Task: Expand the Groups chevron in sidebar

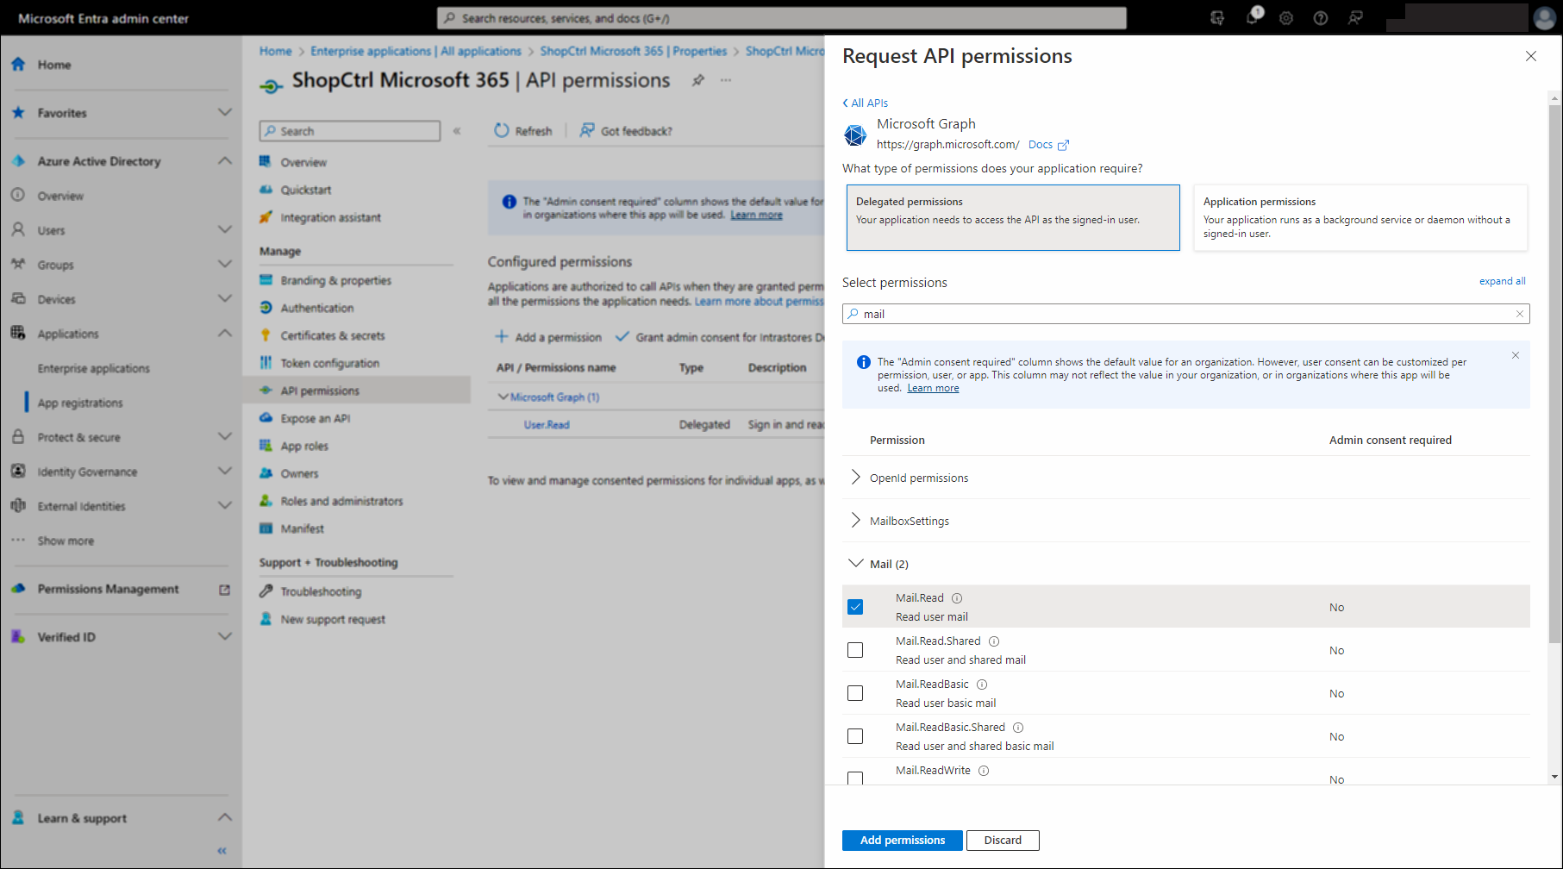Action: pos(225,265)
